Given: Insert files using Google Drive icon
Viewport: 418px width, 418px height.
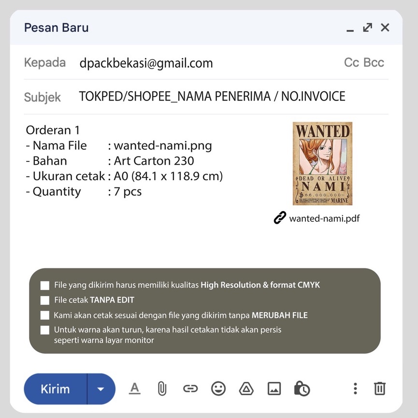Looking at the screenshot, I should 246,389.
